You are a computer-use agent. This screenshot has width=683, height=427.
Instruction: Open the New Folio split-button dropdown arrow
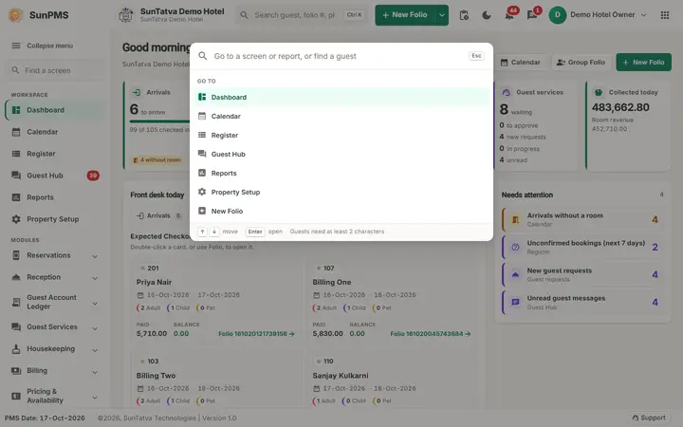pos(442,15)
